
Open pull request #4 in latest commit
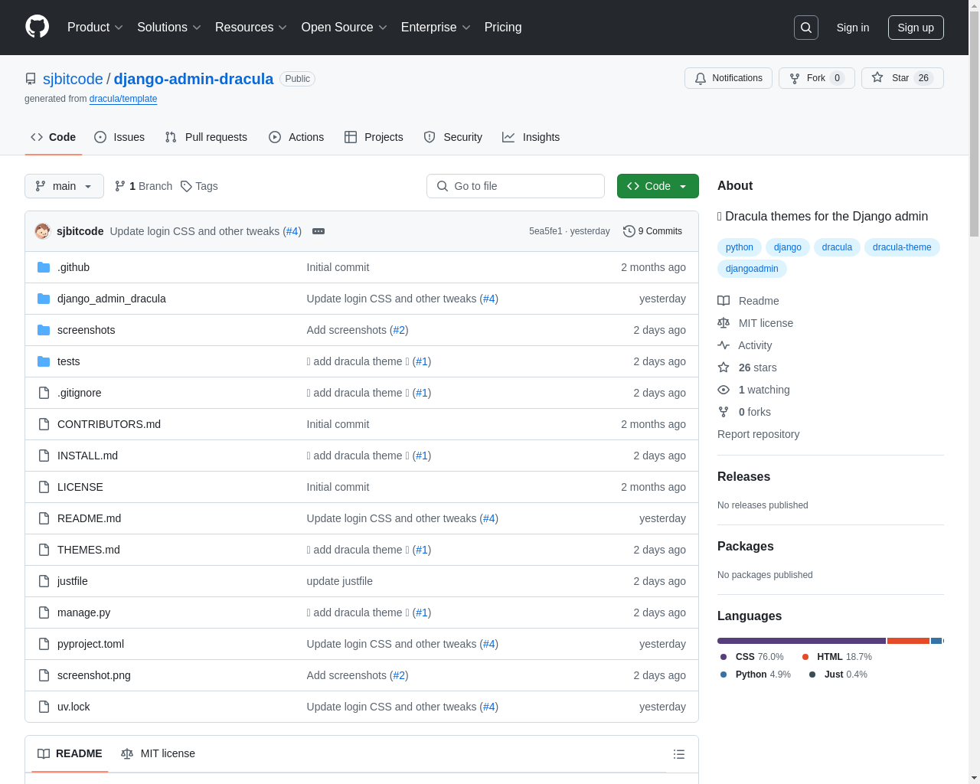click(x=292, y=231)
